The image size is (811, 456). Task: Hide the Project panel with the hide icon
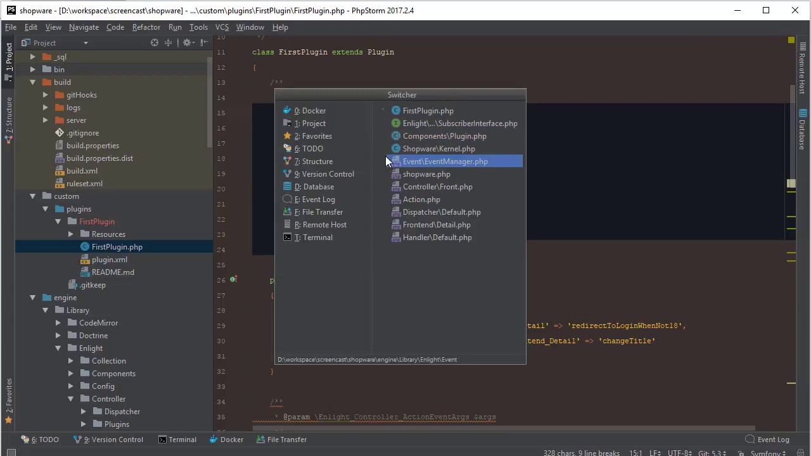click(204, 42)
